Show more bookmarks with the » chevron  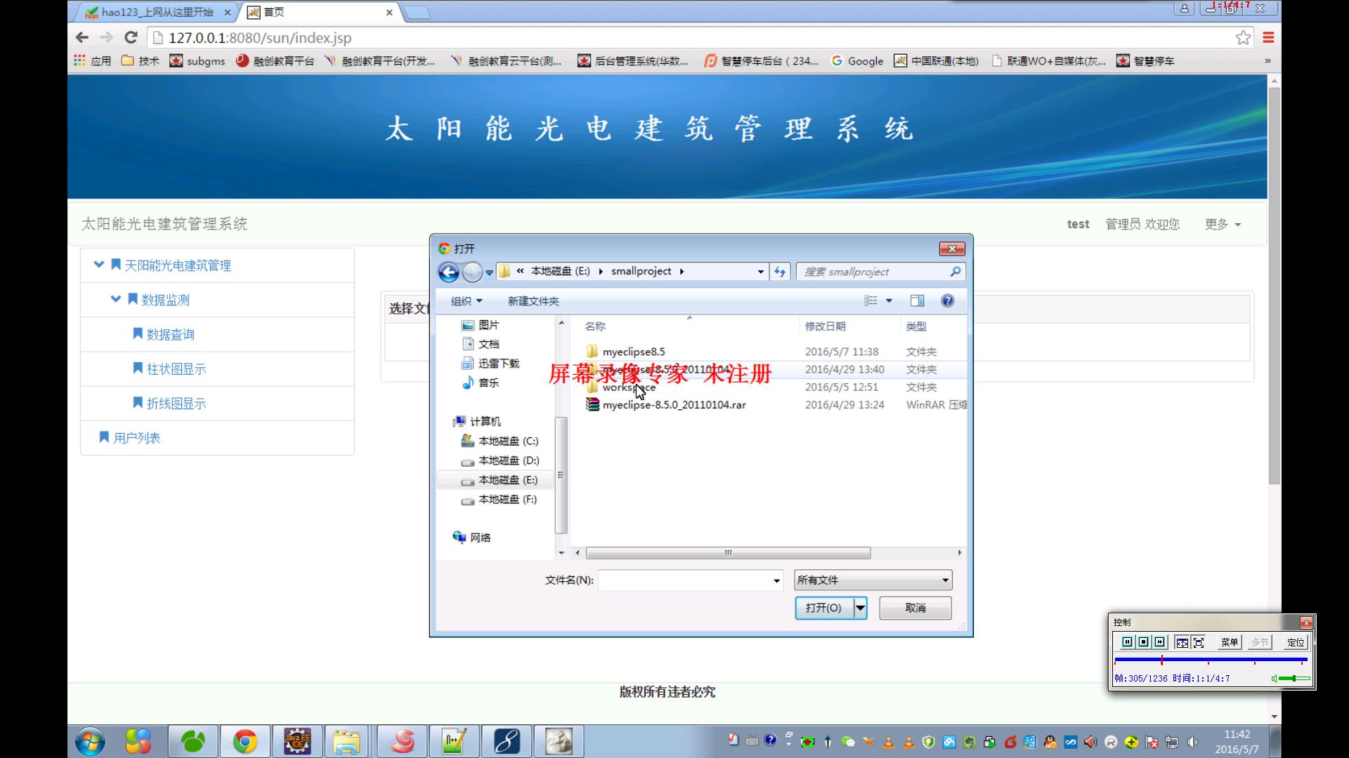tap(1267, 61)
